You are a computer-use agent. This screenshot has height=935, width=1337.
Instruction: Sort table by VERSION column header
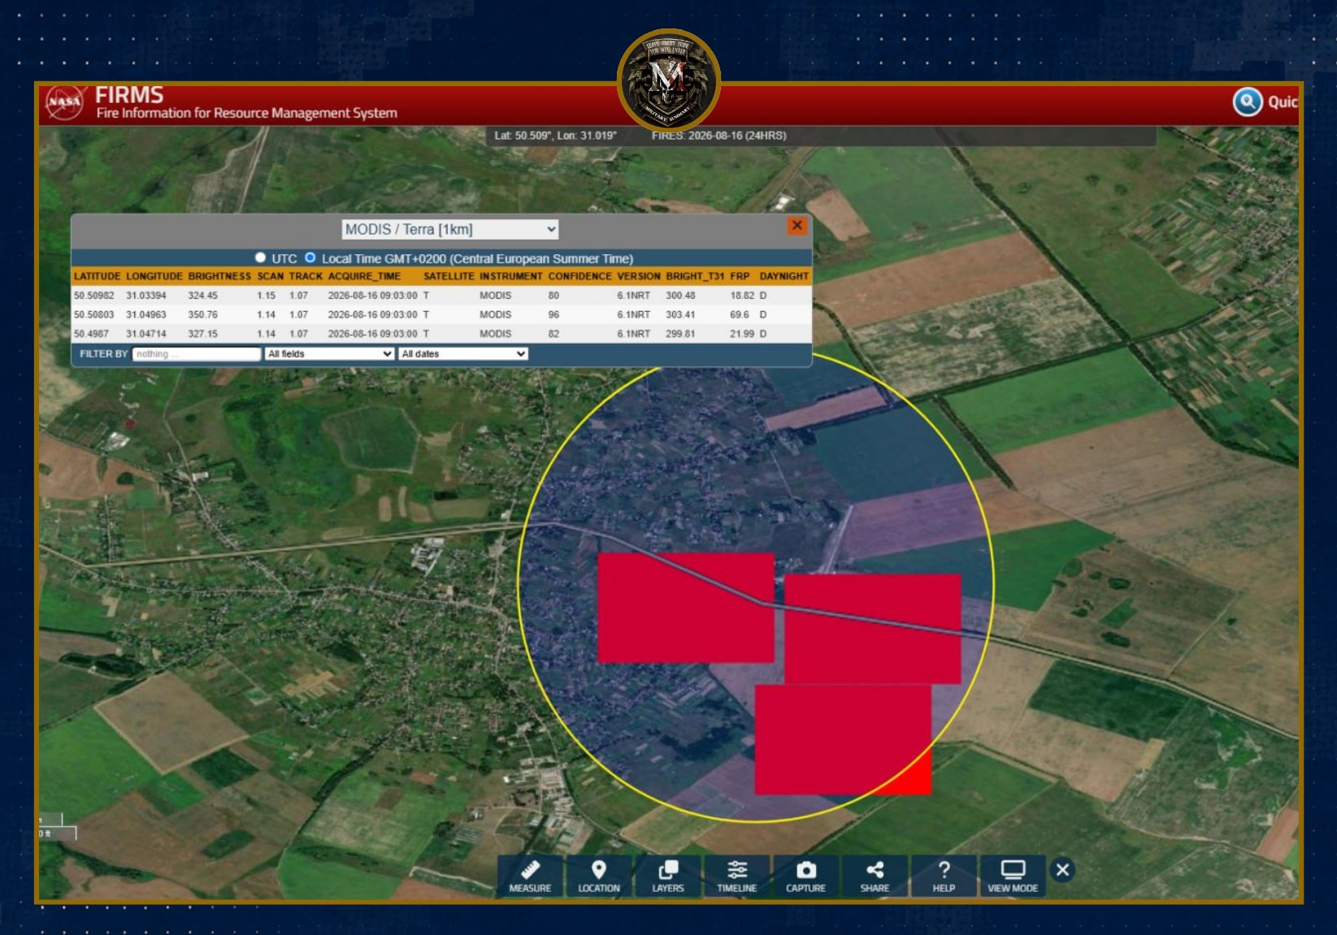coord(639,276)
